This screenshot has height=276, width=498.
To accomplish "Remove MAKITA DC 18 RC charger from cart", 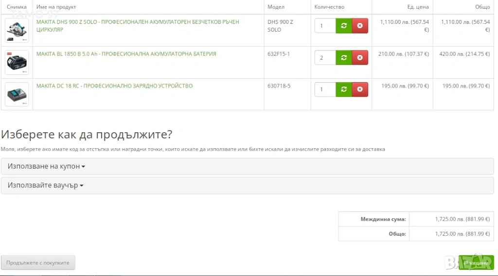I will pos(360,89).
